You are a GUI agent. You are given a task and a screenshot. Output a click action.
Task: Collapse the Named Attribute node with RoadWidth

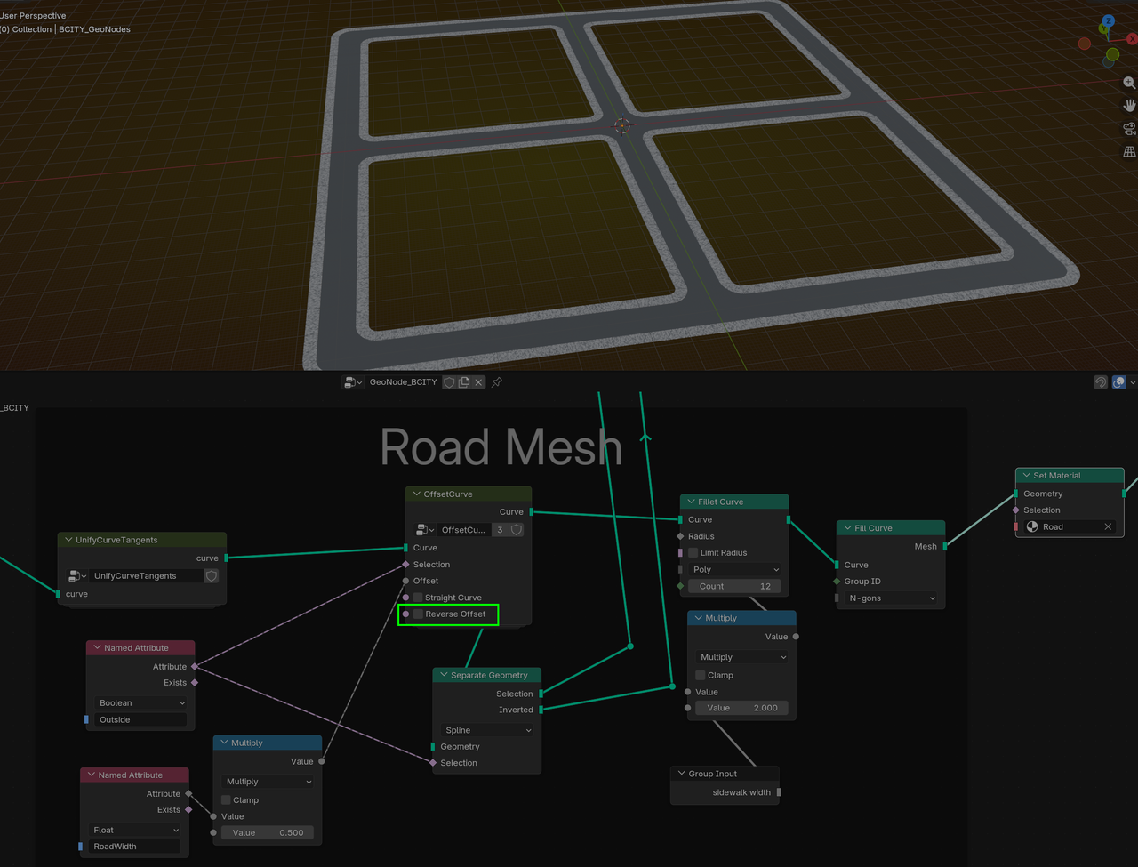point(92,775)
